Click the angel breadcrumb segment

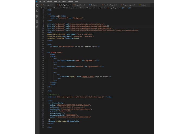[x=51, y=8]
